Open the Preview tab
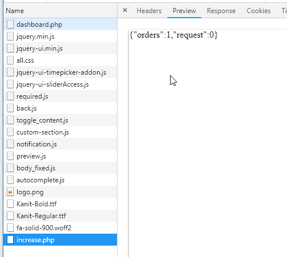The width and height of the screenshot is (287, 257). (184, 11)
